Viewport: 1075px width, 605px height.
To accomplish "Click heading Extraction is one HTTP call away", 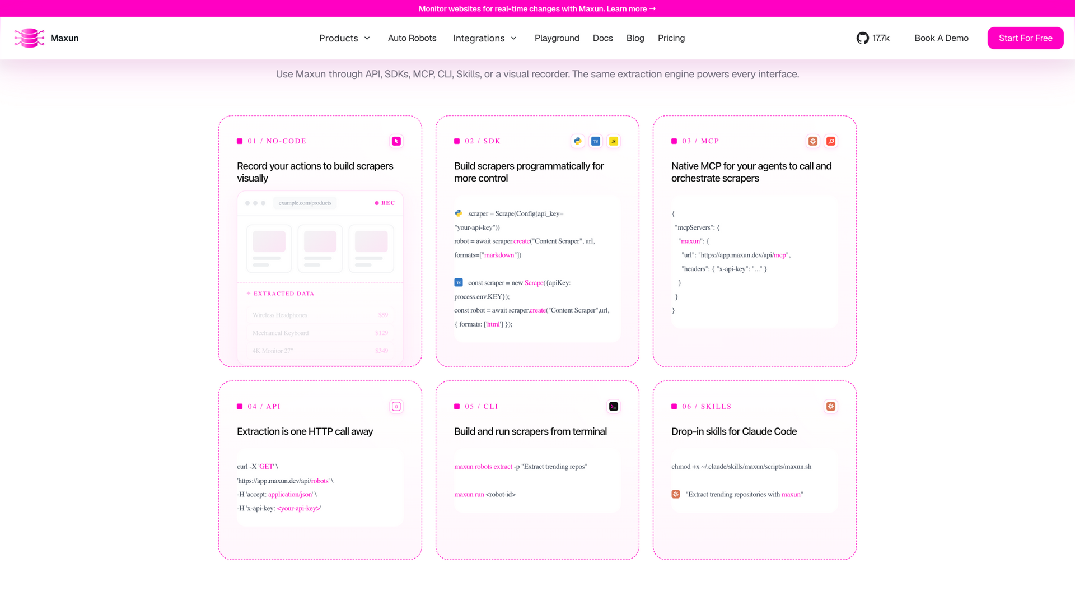I will coord(305,431).
